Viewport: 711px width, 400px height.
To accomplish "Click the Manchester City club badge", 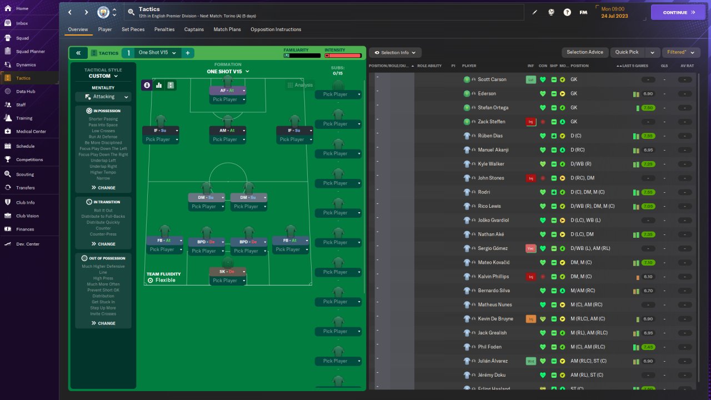I will tap(103, 12).
